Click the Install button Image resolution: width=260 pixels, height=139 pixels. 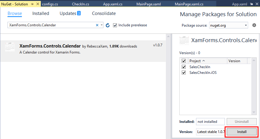pos(242,132)
